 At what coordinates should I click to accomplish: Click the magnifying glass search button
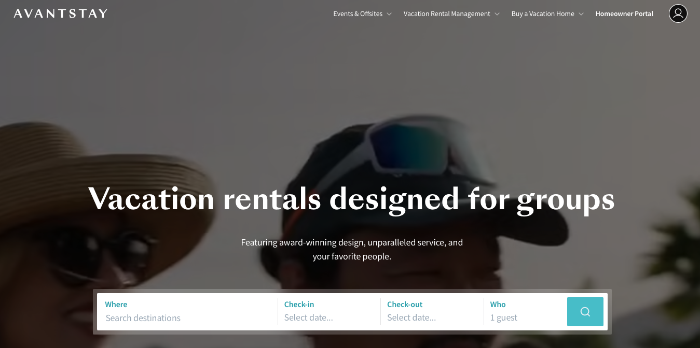pos(585,312)
